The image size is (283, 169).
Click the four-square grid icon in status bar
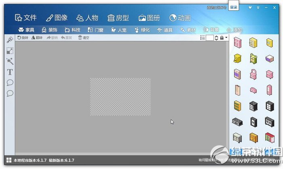pyautogui.click(x=9, y=160)
